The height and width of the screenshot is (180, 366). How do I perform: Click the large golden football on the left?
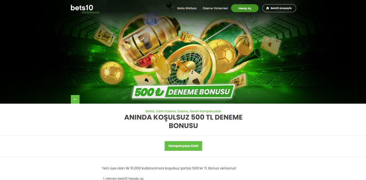[112, 72]
